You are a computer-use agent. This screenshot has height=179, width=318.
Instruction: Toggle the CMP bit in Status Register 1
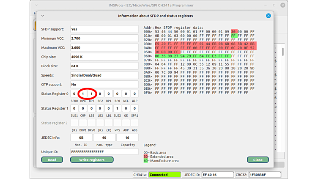[83, 108]
